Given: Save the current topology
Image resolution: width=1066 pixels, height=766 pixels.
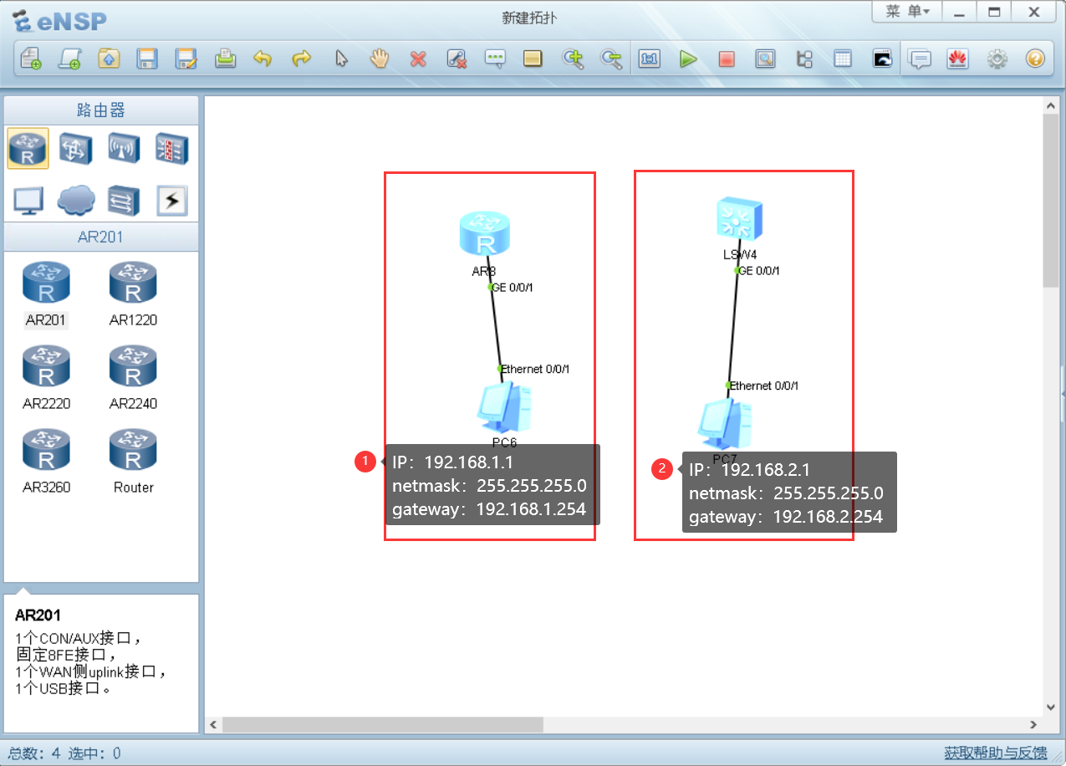Looking at the screenshot, I should pyautogui.click(x=147, y=59).
